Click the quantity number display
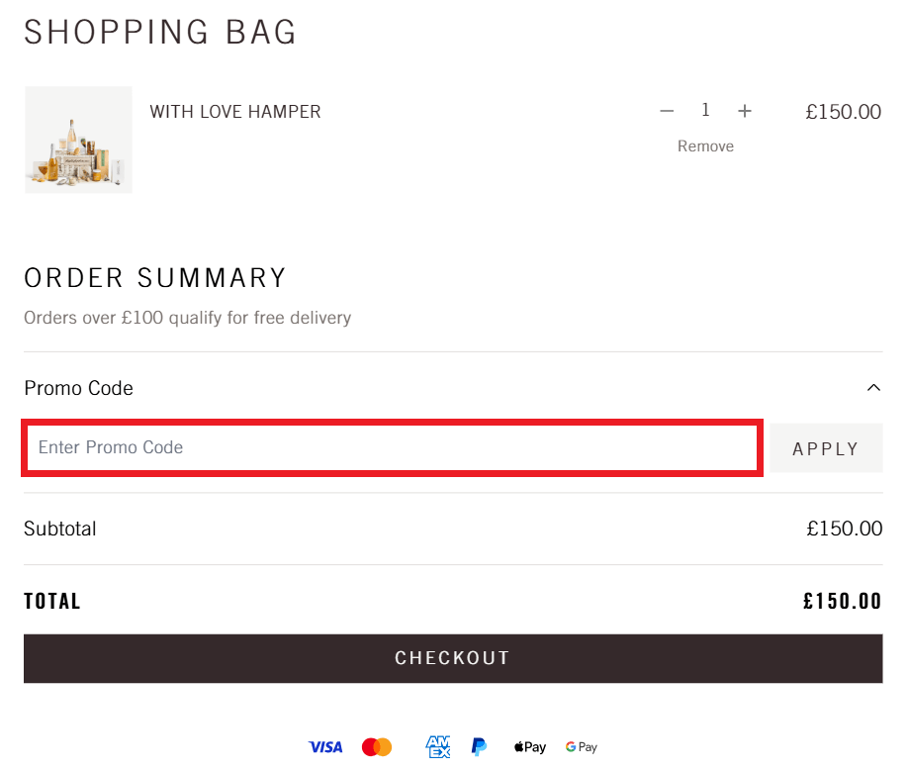 pyautogui.click(x=705, y=110)
